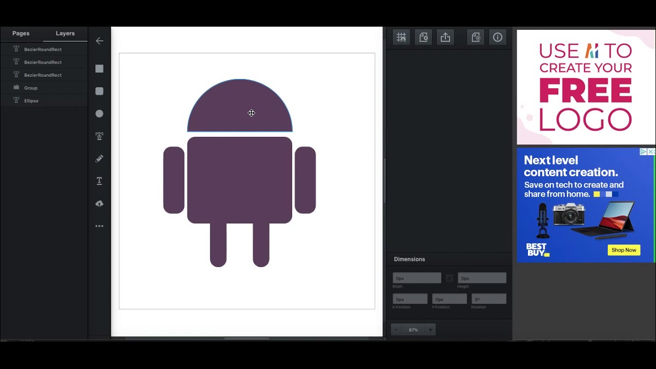Open the AdChoices icon on Best Buy ad
The width and height of the screenshot is (656, 369).
[x=644, y=152]
